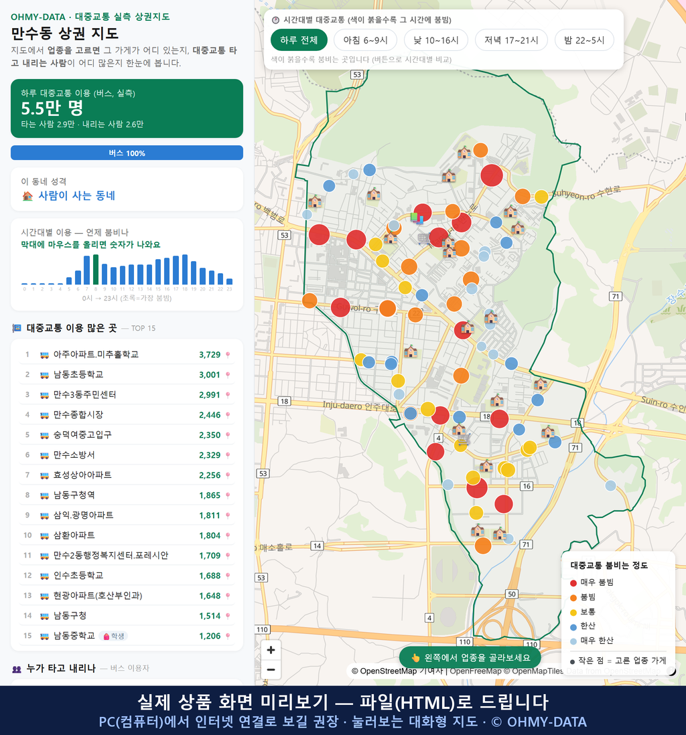Click the map pin for 인수초등학교
686x735 pixels.
point(228,576)
